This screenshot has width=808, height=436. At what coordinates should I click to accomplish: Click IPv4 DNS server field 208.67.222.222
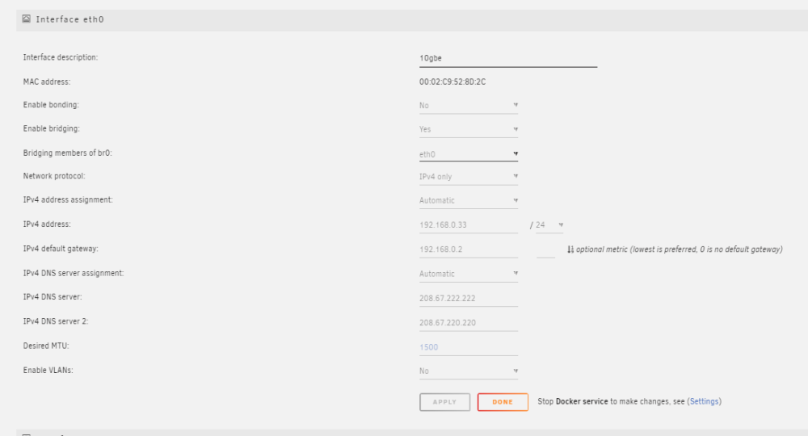469,299
